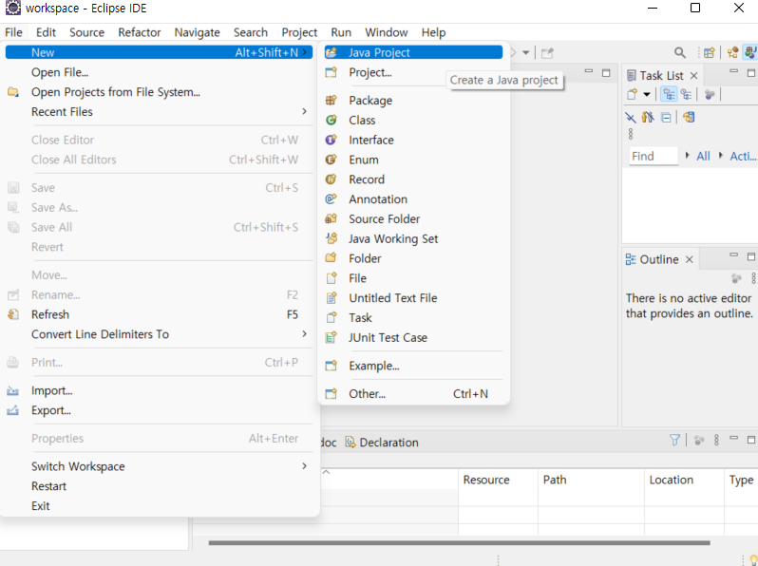Click Import... in File menu
Screen dimensions: 758x566
159,390
